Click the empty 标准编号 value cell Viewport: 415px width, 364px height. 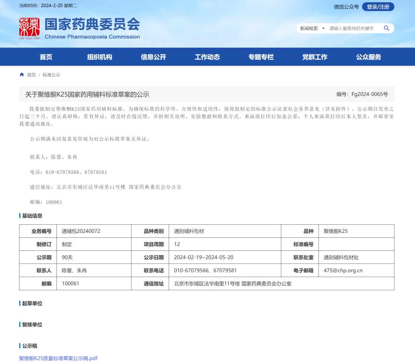[x=356, y=244]
